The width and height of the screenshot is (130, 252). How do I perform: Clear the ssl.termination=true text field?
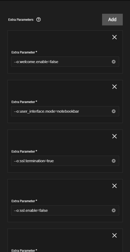(113, 161)
